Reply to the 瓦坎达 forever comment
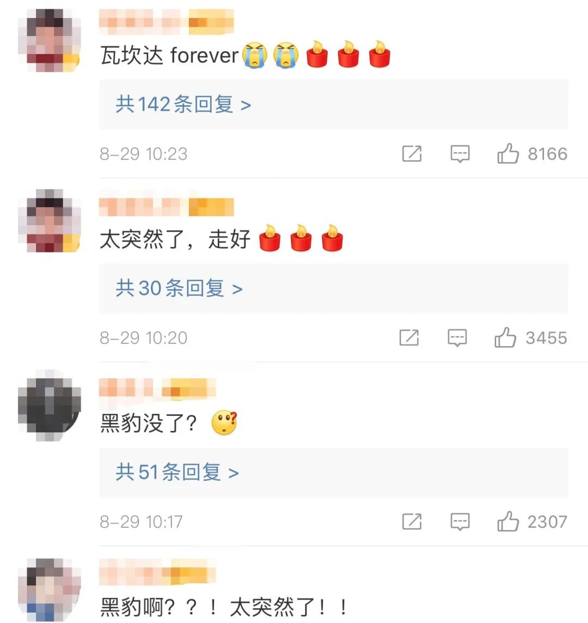 tap(460, 154)
